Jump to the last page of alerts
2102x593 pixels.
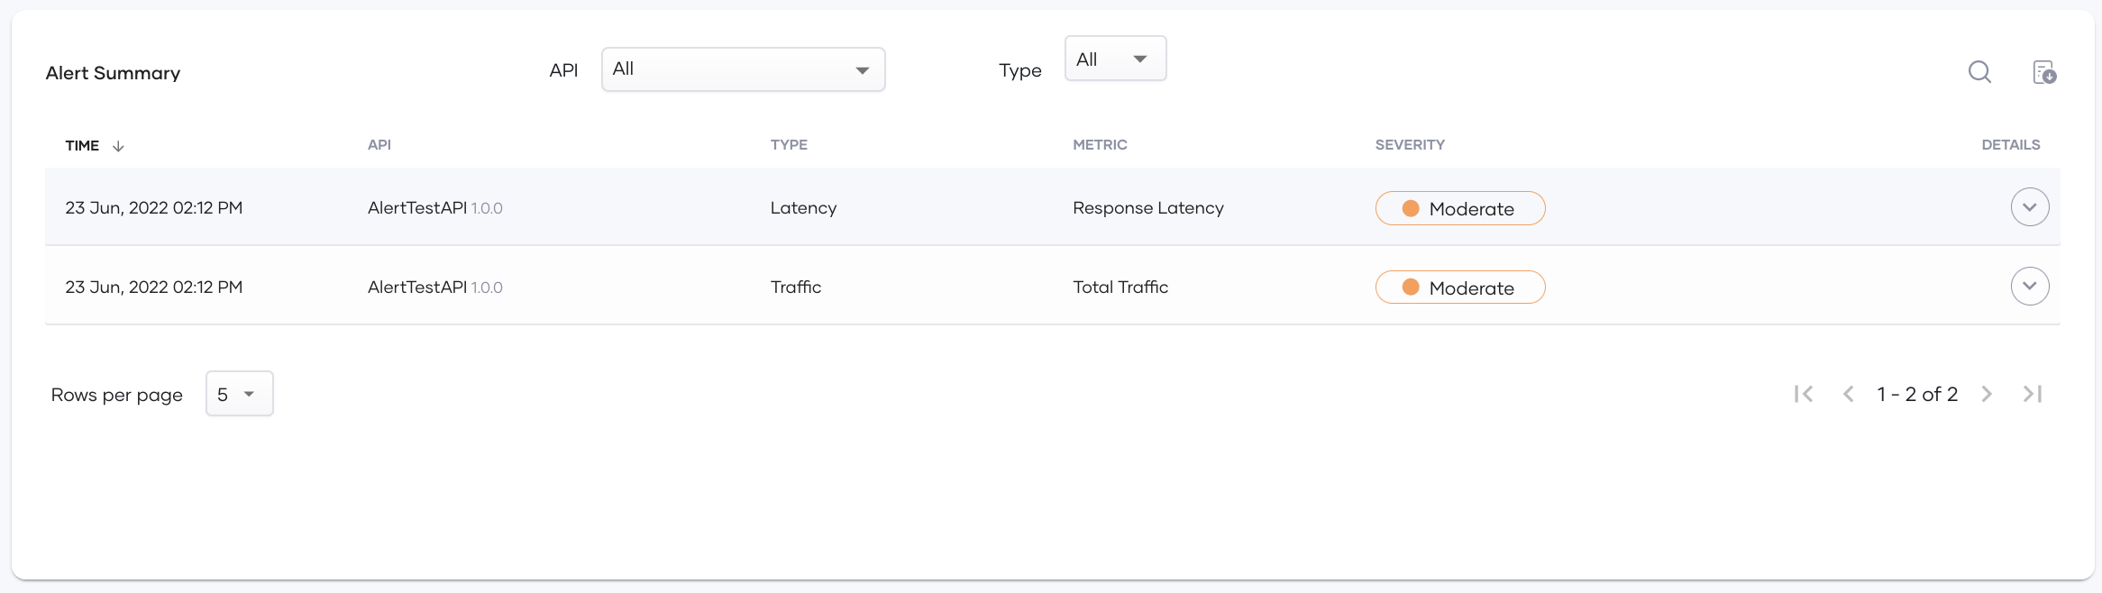(2033, 394)
